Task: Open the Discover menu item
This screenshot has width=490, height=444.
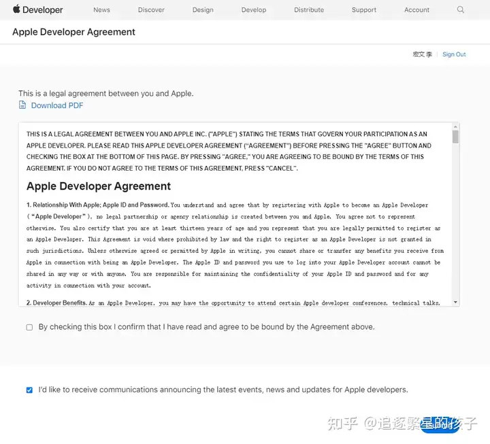Action: (x=151, y=10)
